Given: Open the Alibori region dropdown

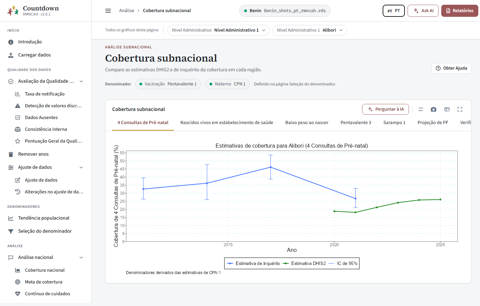Looking at the screenshot, I should tap(310, 30).
